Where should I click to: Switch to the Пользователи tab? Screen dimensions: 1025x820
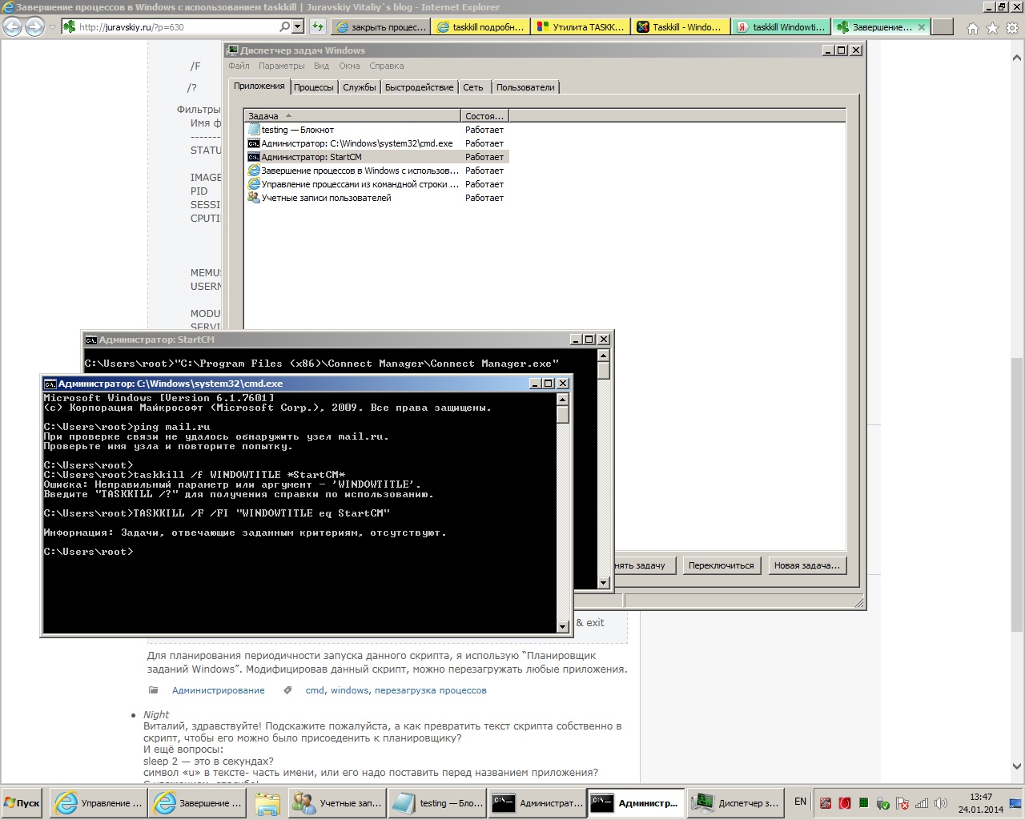pos(525,87)
